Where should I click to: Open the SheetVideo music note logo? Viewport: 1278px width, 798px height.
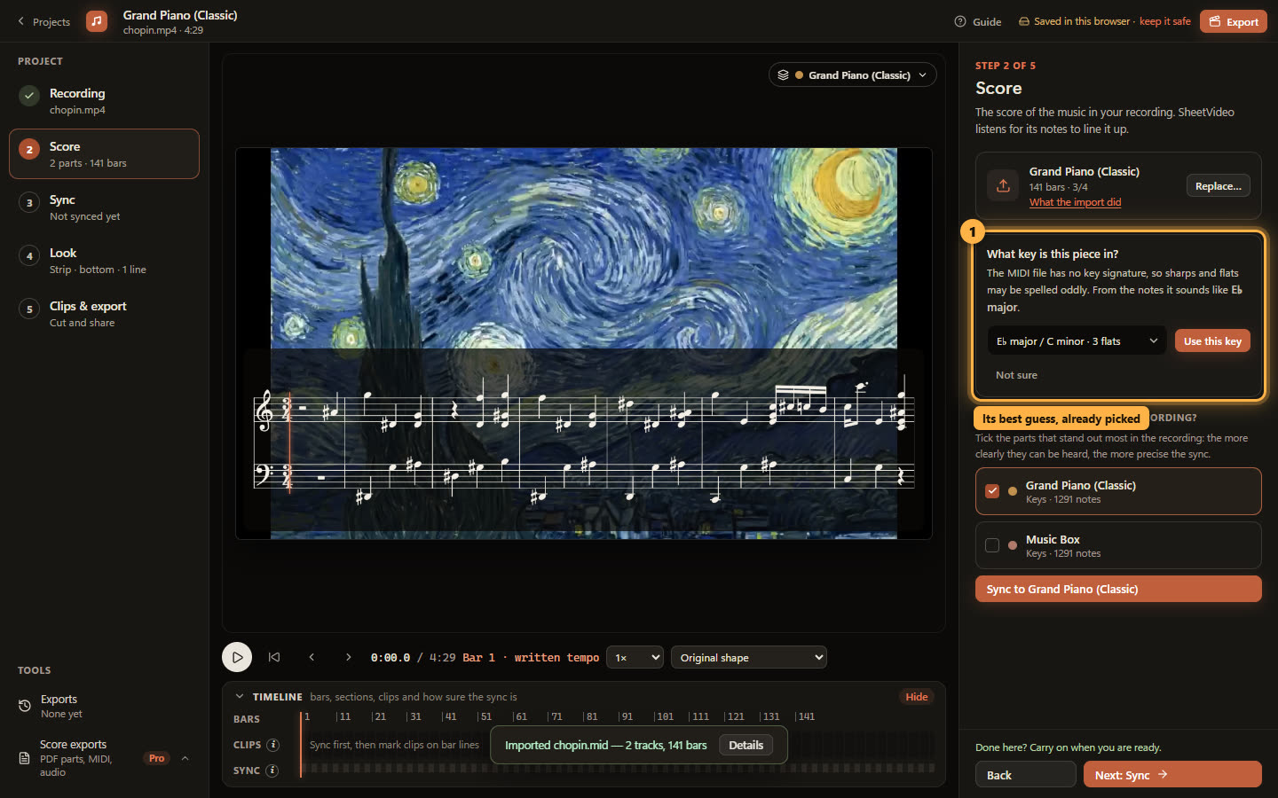tap(97, 21)
